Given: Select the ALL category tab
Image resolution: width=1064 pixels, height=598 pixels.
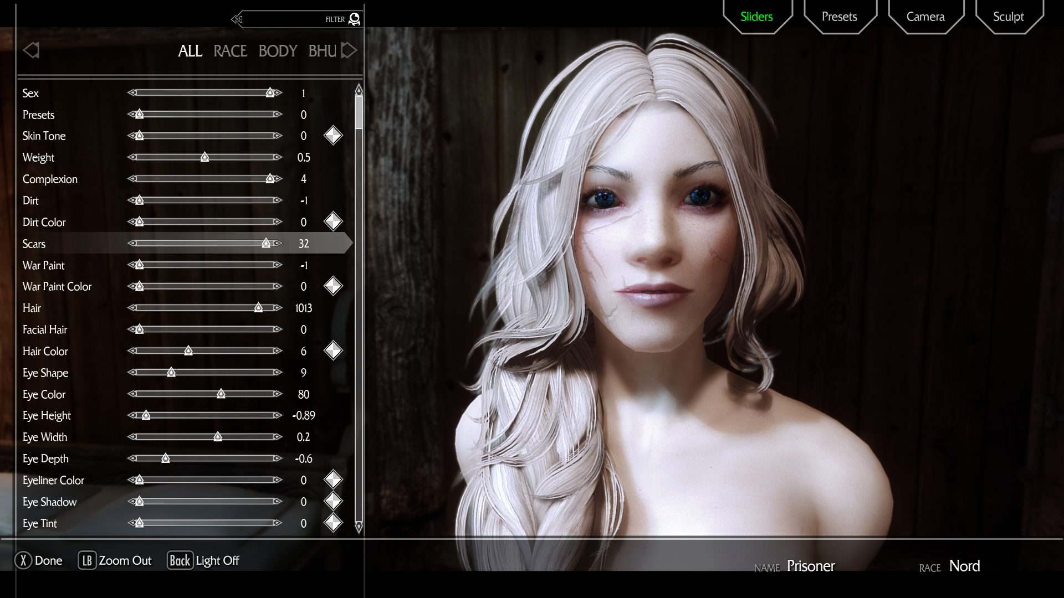Looking at the screenshot, I should coord(190,51).
